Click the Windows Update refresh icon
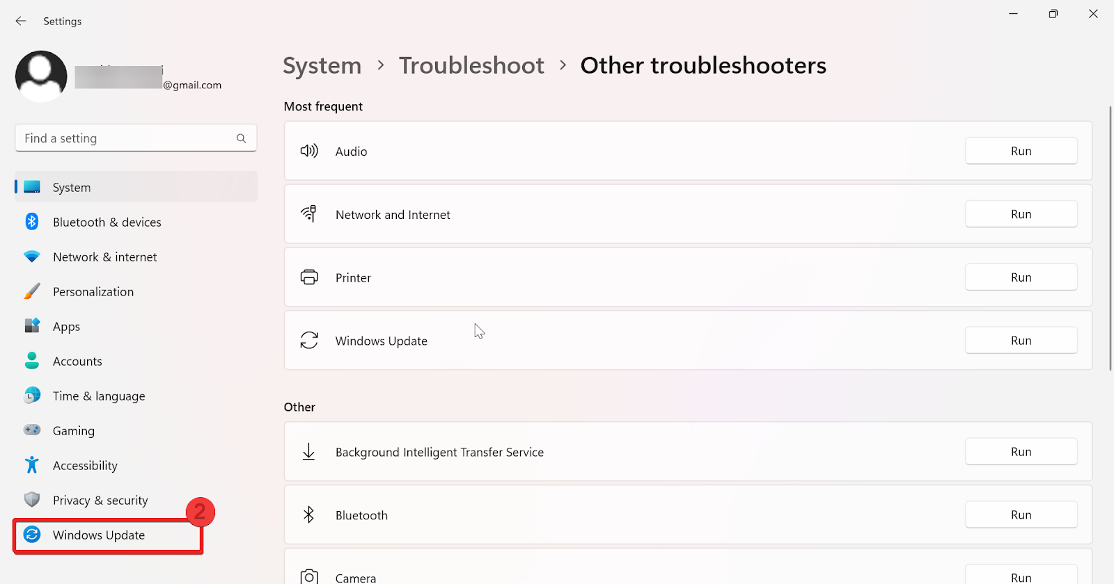Image resolution: width=1114 pixels, height=584 pixels. [x=309, y=340]
